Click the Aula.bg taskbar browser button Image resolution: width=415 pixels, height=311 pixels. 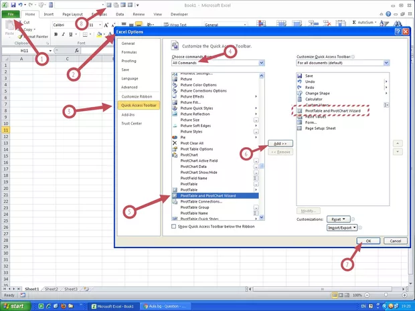click(165, 306)
